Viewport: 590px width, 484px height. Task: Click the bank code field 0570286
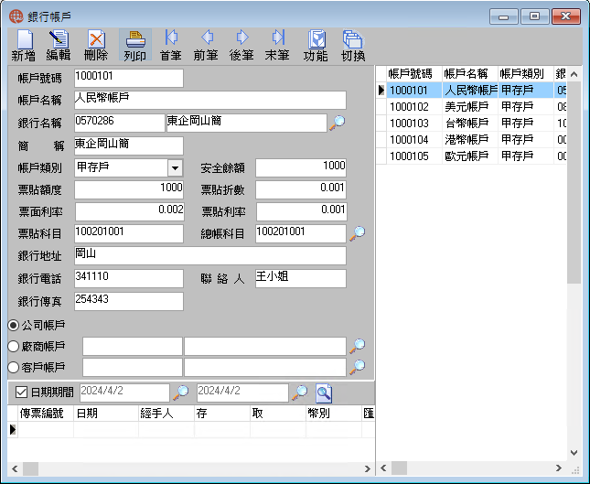120,123
